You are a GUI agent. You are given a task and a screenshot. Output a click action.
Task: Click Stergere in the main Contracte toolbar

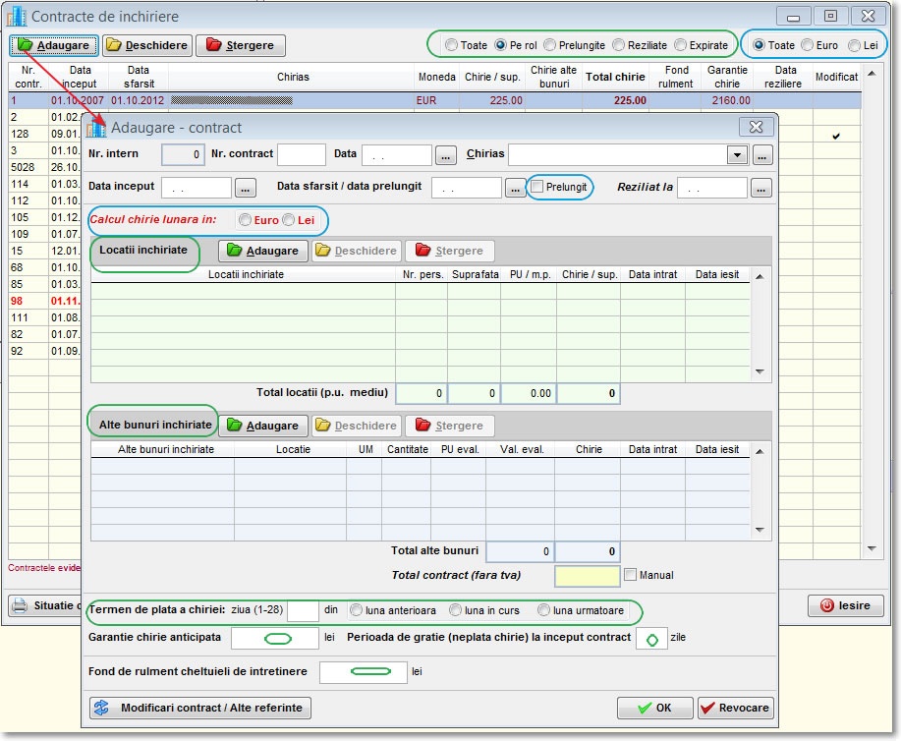click(x=240, y=45)
